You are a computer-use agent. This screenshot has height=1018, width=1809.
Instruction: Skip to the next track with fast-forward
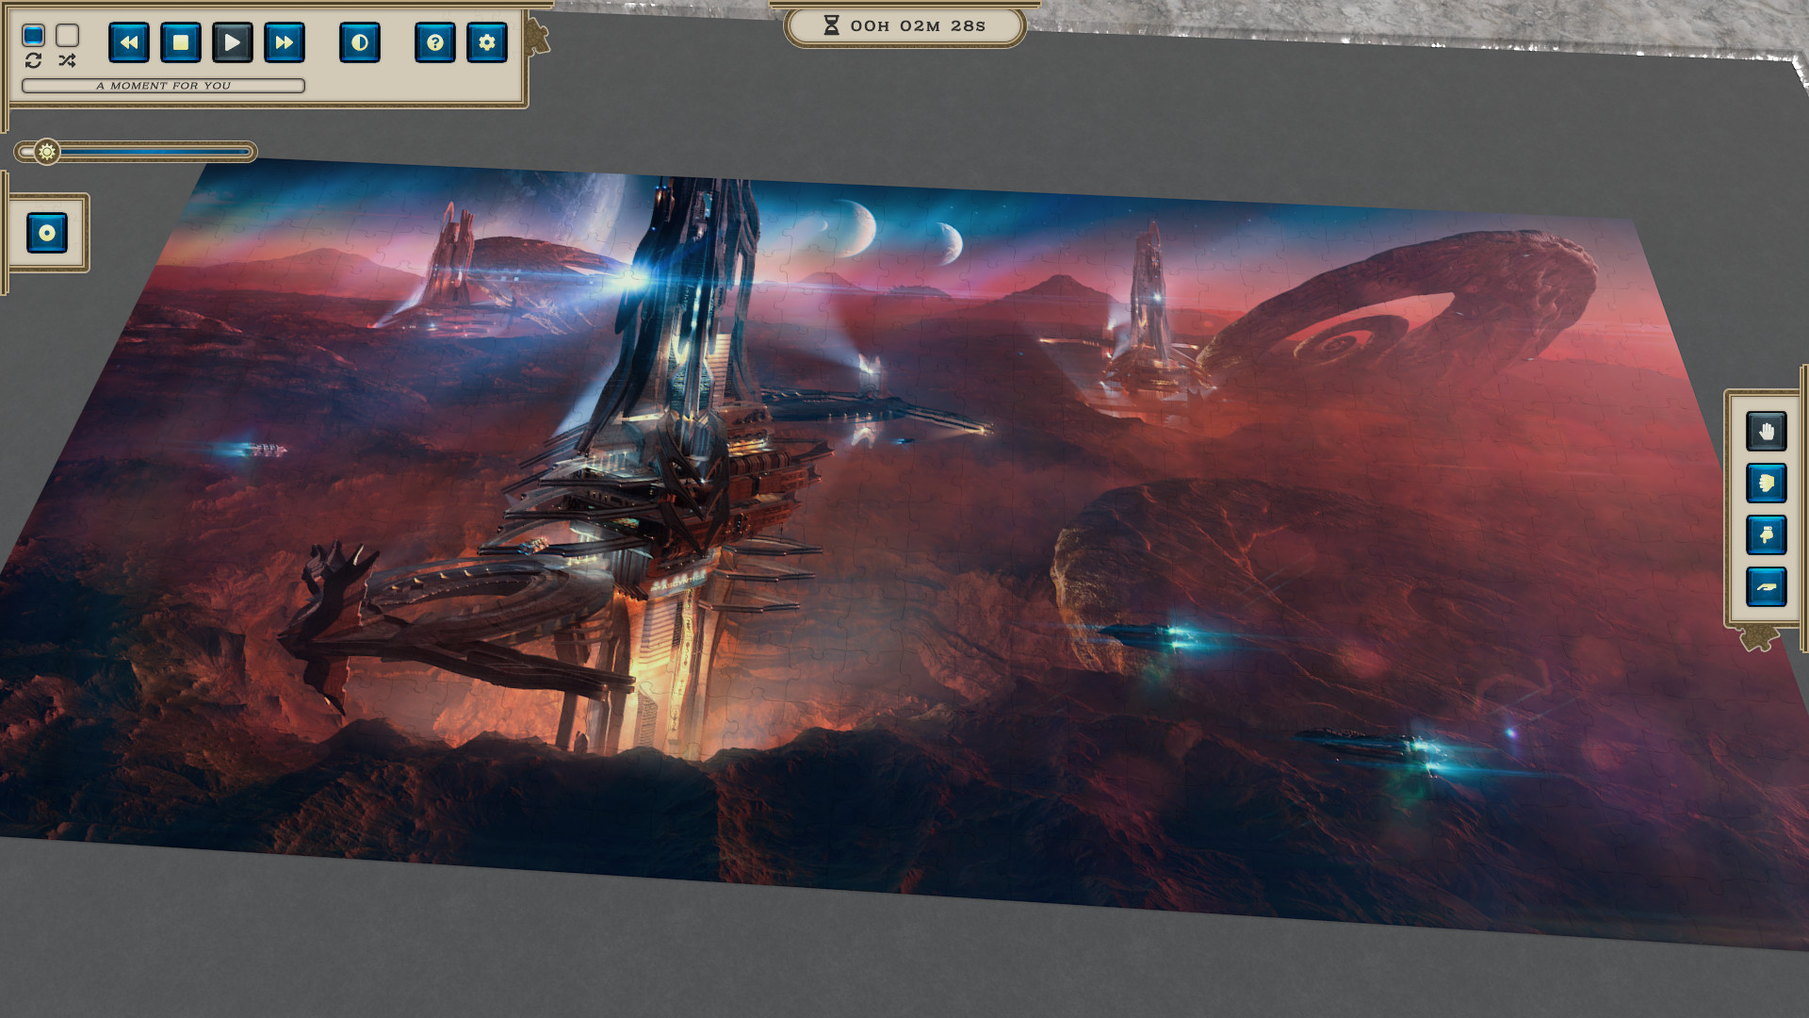click(285, 43)
